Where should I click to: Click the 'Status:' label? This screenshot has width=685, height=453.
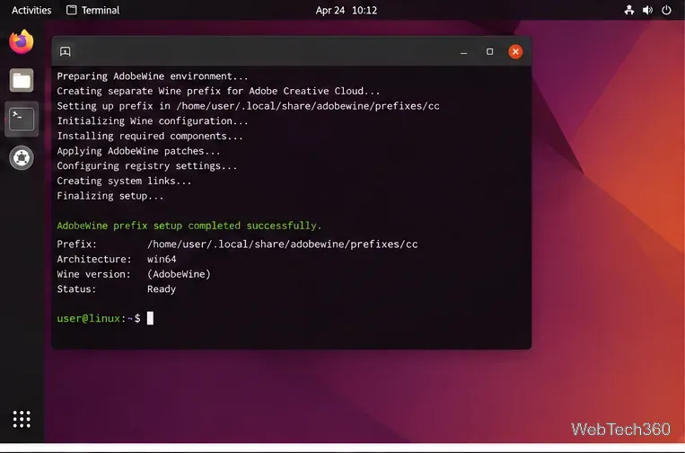76,289
